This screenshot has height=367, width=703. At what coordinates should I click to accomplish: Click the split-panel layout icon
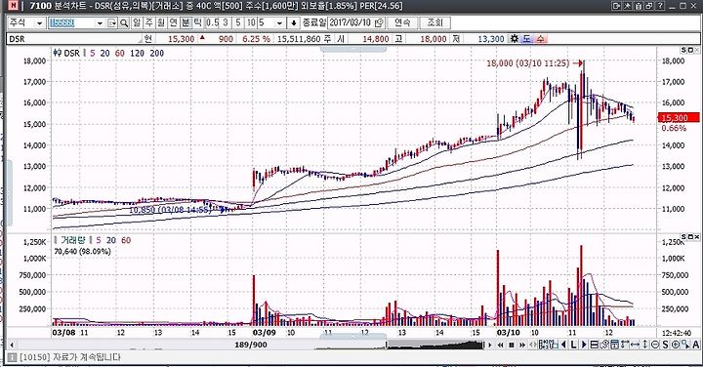[595, 346]
